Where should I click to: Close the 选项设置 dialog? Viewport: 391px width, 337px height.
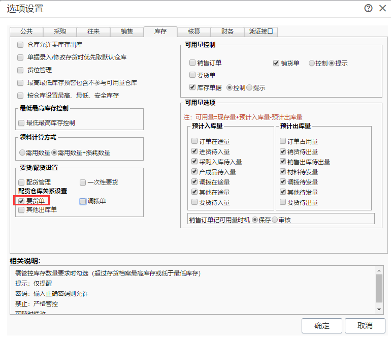coord(382,8)
